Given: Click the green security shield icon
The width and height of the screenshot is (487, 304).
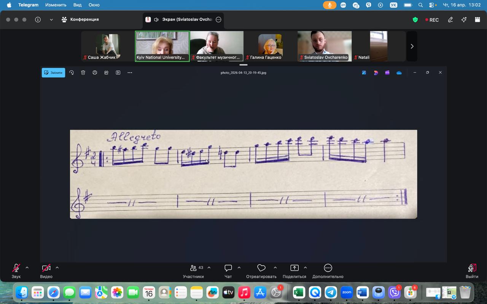Looking at the screenshot, I should [x=415, y=19].
